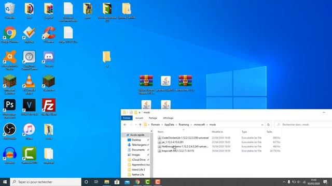Launch Discord from the desktop
The image size is (332, 186).
coord(49,59)
